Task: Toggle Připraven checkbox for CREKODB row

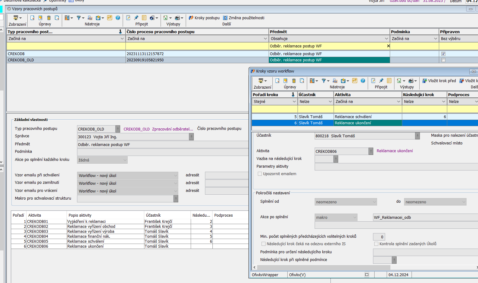Action: pos(443,54)
